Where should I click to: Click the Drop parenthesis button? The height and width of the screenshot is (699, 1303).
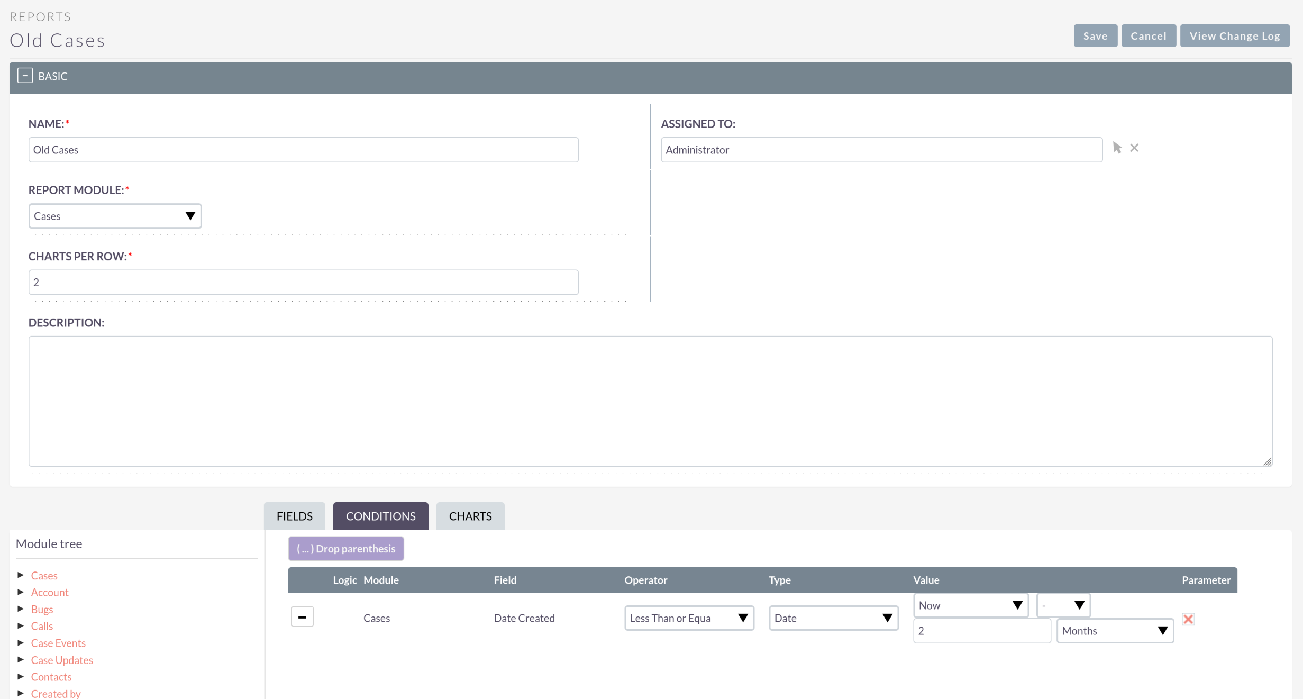(346, 549)
